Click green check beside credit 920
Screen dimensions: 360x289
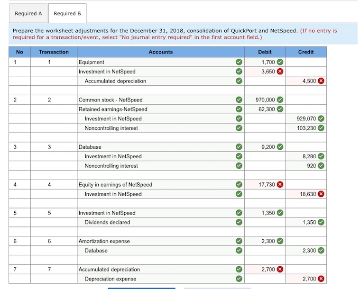coord(321,166)
